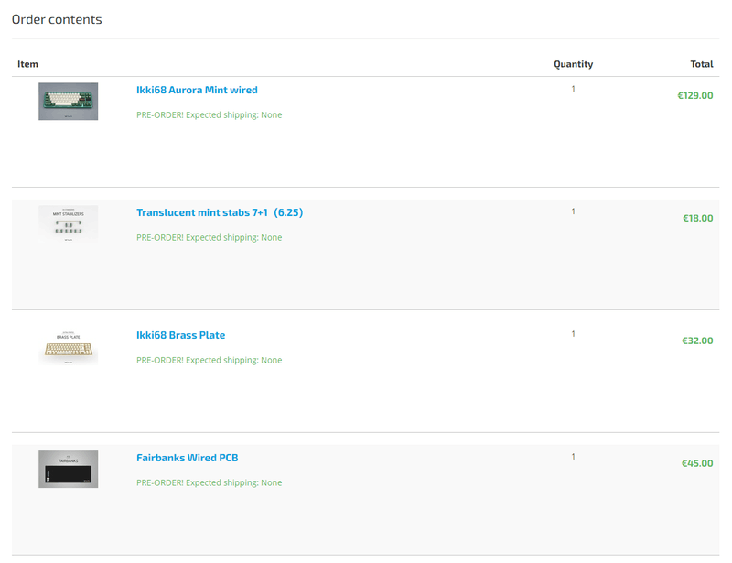Open the Ikki68 Aurora Mint wired link
The height and width of the screenshot is (563, 732).
coord(197,90)
